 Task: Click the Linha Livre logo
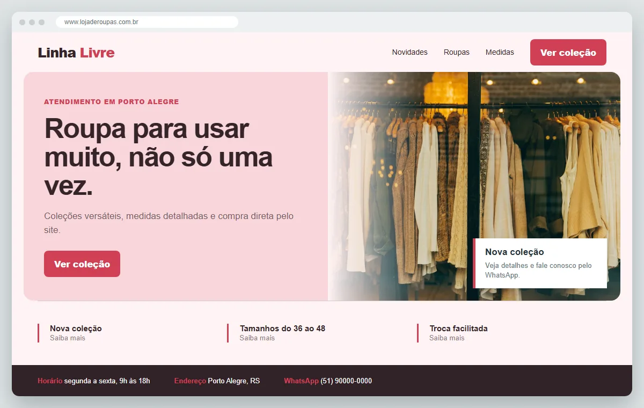point(76,53)
